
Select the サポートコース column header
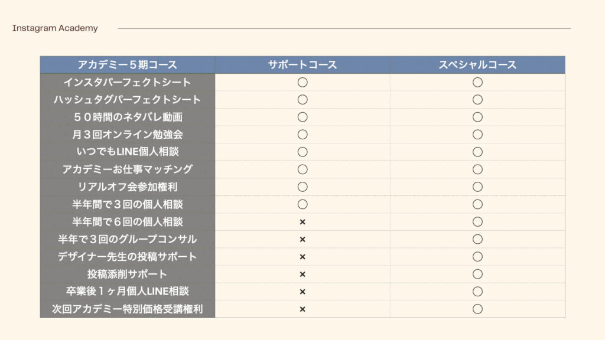click(302, 65)
